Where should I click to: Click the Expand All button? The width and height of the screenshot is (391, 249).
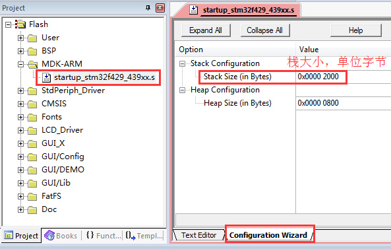[x=206, y=30]
